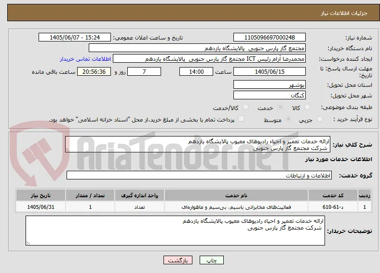Click the need number field 1105096697000248
Image resolution: width=380 pixels, height=273 pixels.
coord(270,37)
